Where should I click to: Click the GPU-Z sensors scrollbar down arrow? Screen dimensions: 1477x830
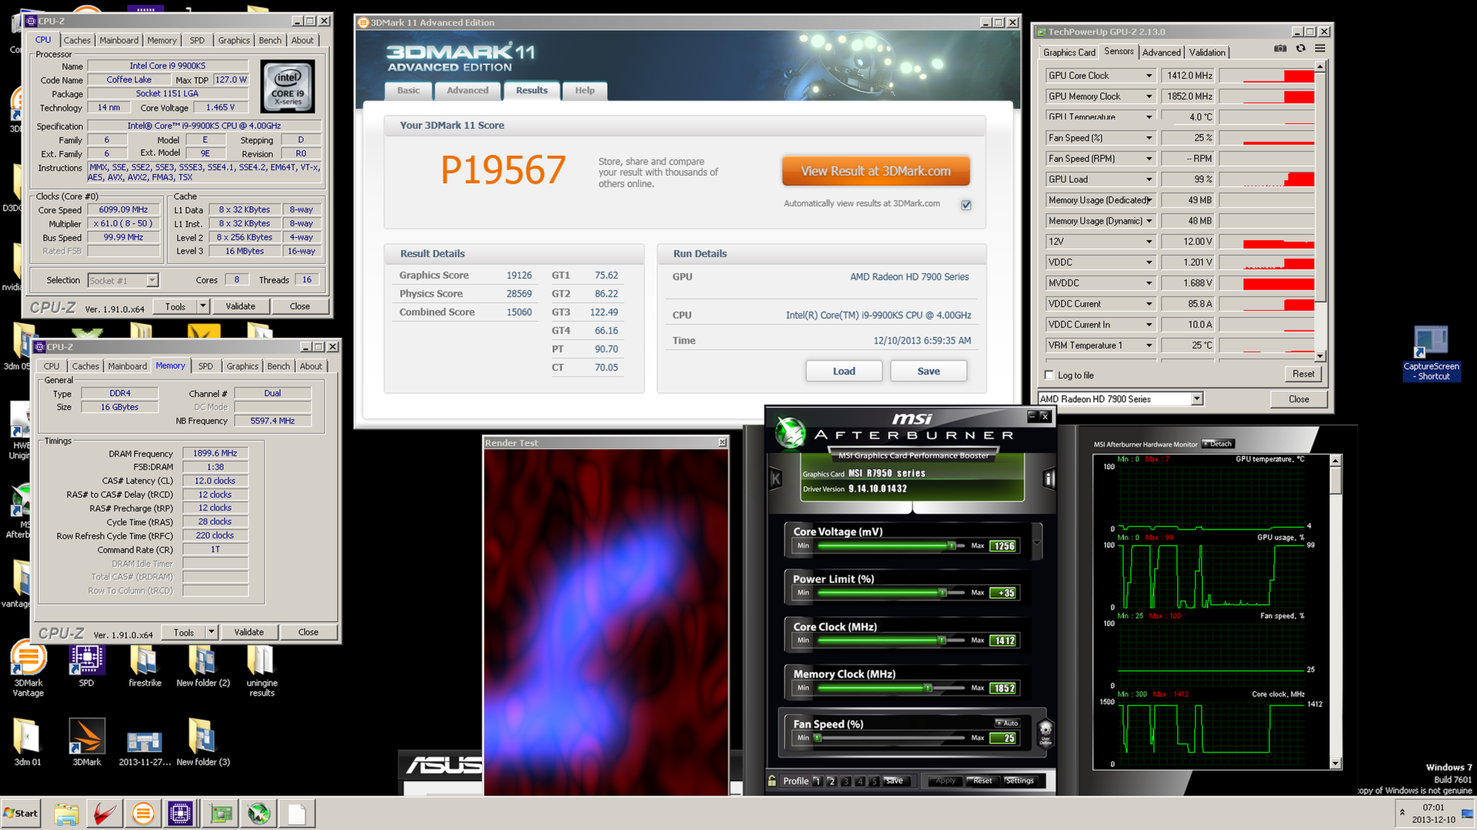[1320, 356]
